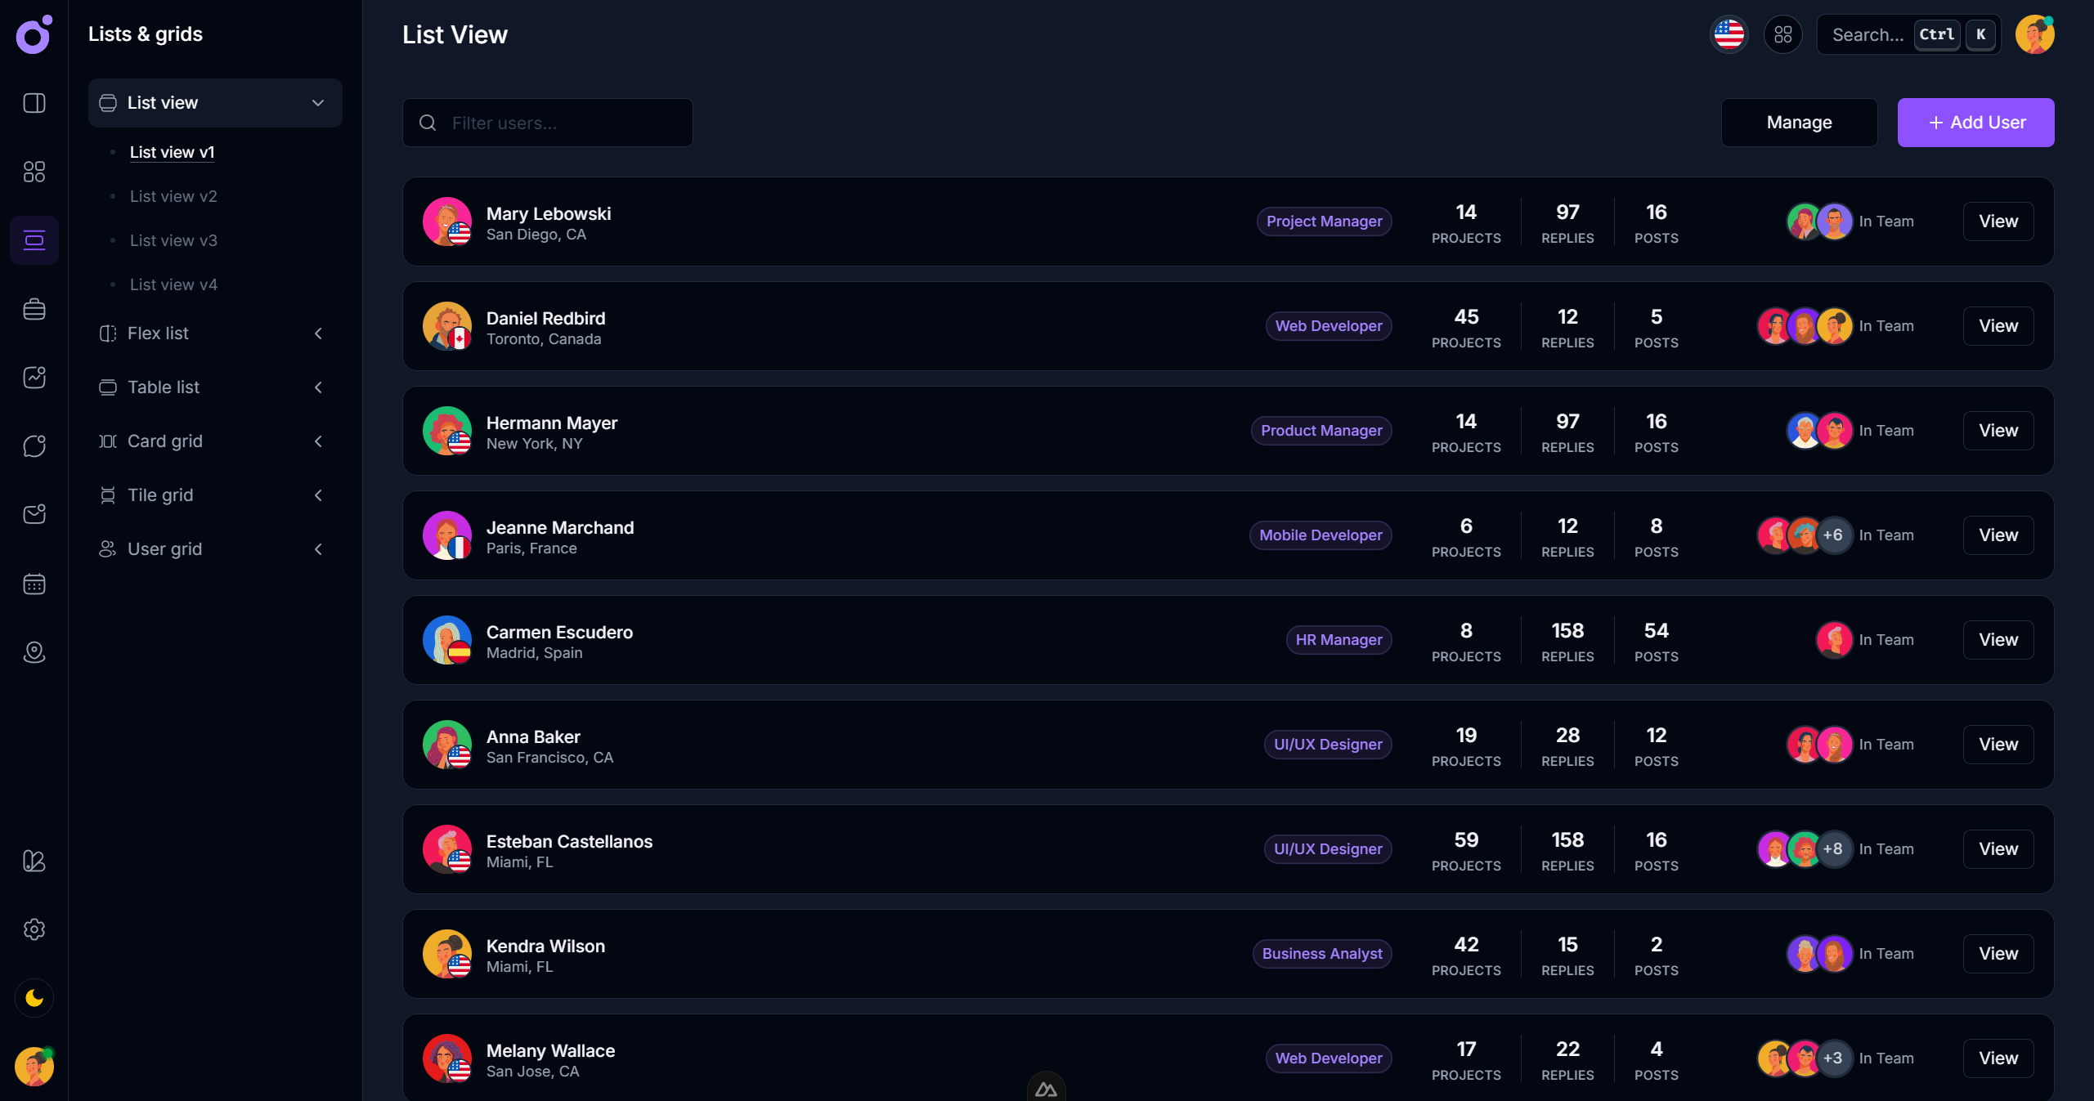This screenshot has width=2094, height=1101.
Task: Open the apps grid panel from the sidebar
Action: pyautogui.click(x=34, y=172)
